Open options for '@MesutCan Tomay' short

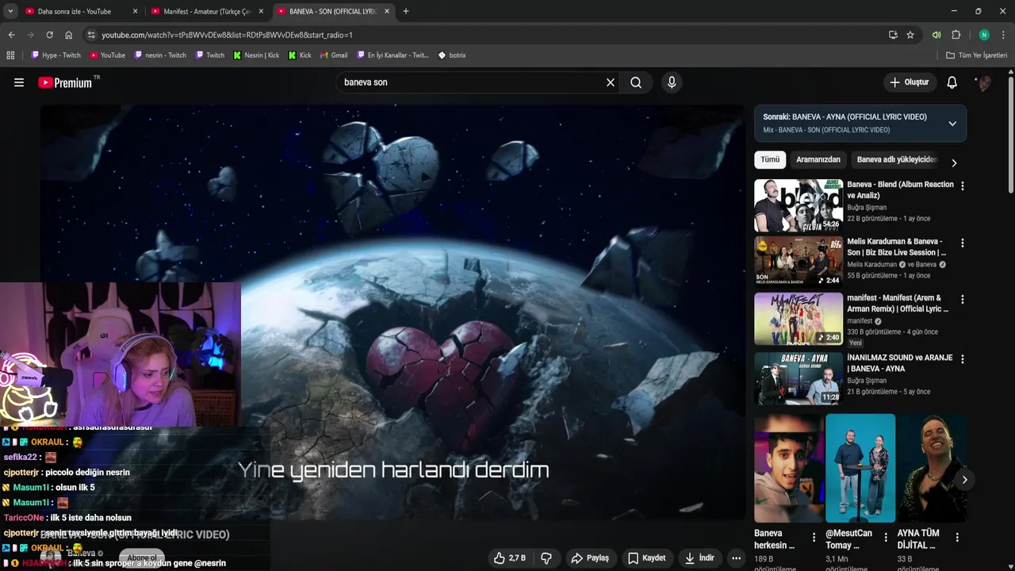(885, 537)
